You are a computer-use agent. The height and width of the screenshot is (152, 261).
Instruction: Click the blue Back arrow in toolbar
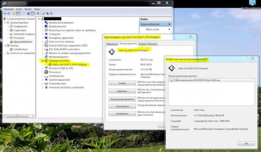pyautogui.click(x=4, y=14)
